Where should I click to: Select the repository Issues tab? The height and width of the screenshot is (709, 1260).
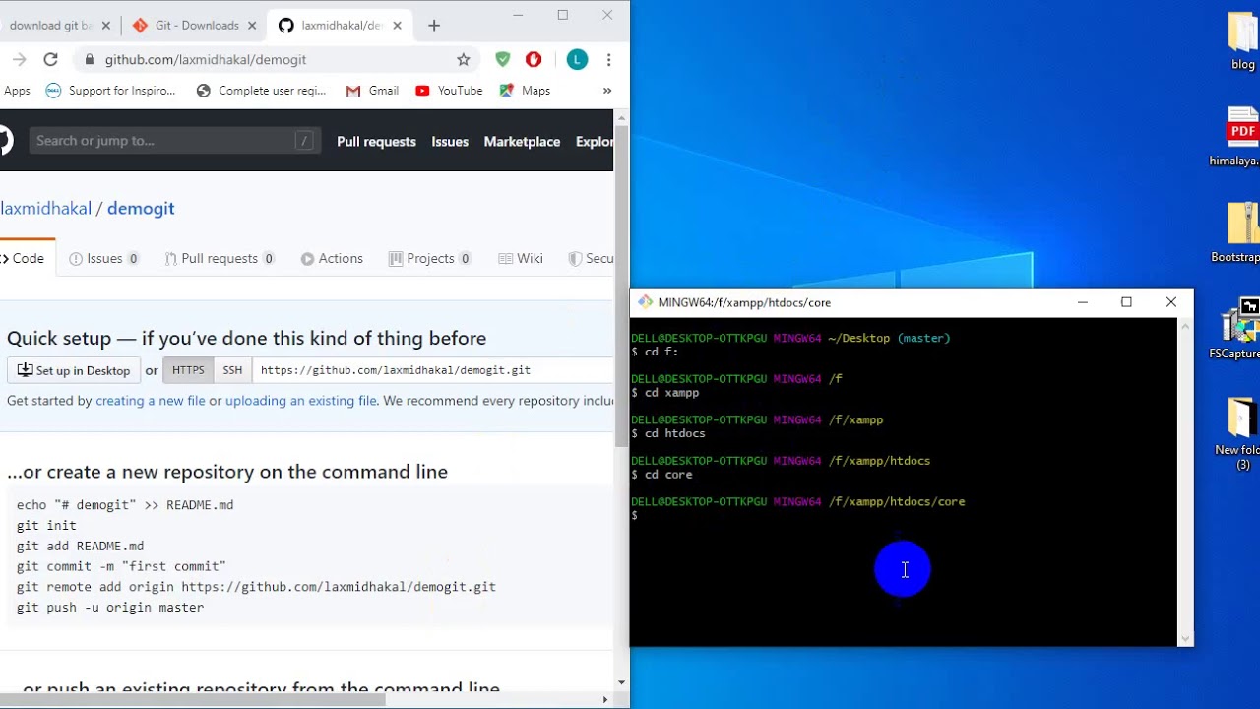click(104, 258)
